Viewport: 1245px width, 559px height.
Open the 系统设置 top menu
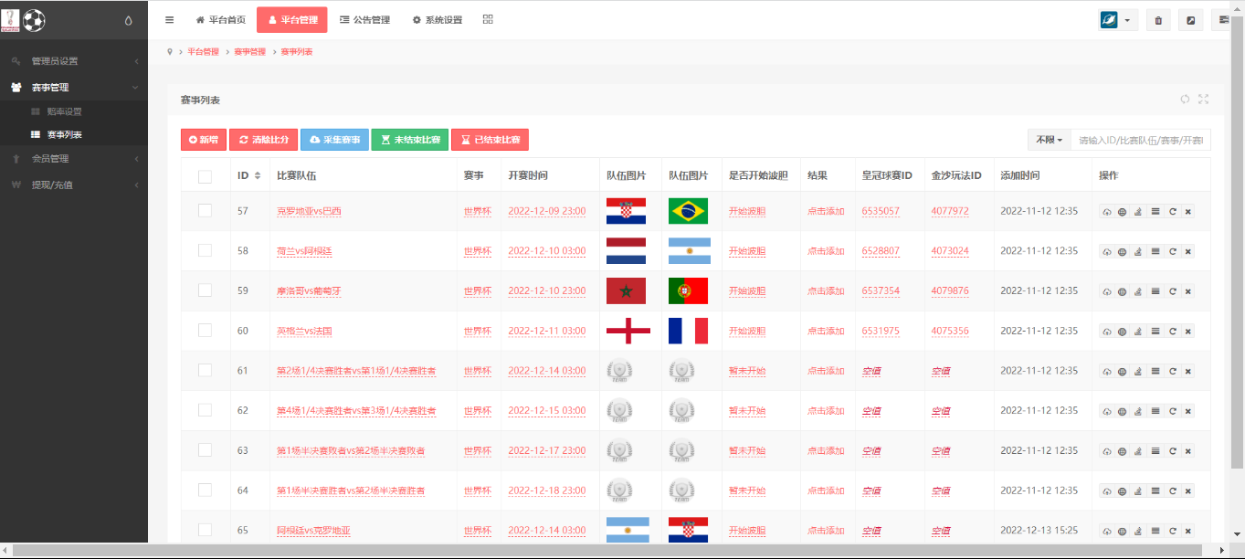click(438, 19)
